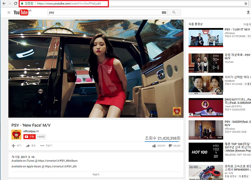Viewport: 251px width, 180px height.
Task: Click the upload arrow icon
Action: tap(248, 12)
